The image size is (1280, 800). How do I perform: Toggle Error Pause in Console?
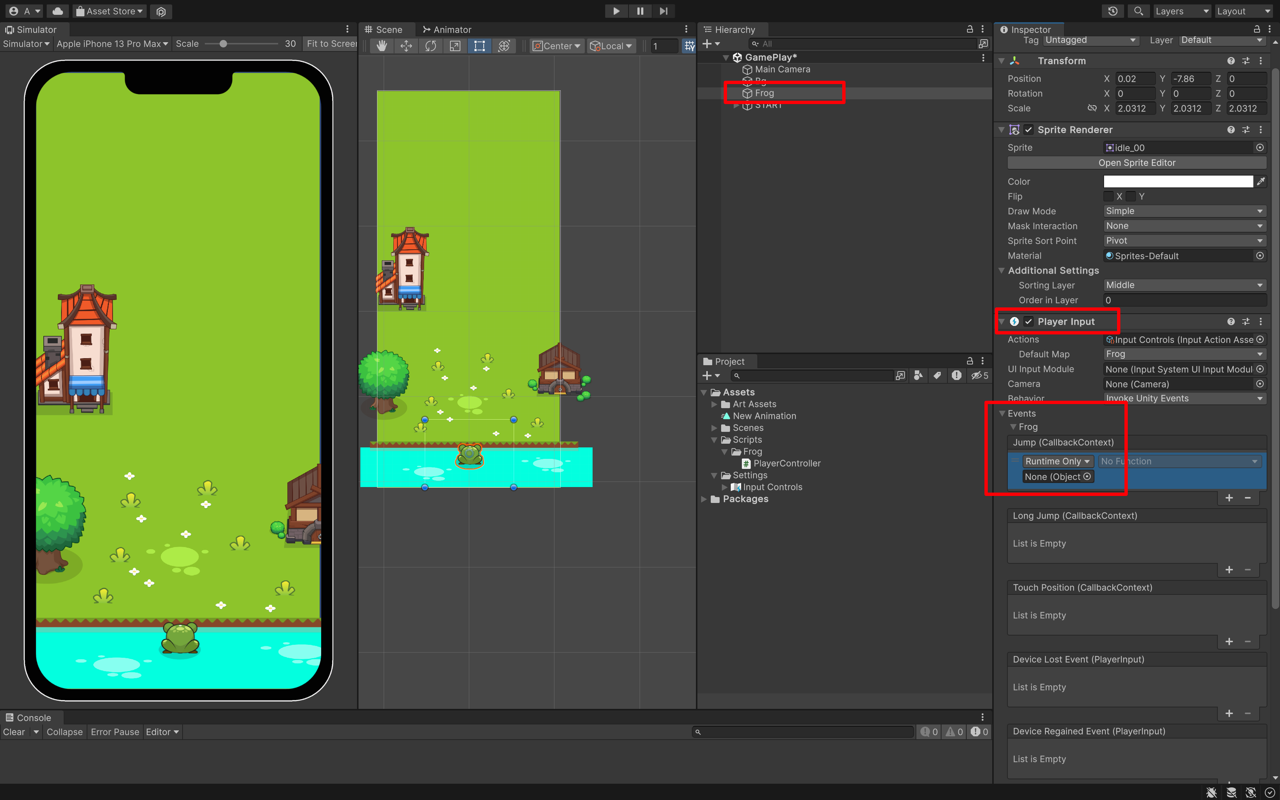pos(115,732)
